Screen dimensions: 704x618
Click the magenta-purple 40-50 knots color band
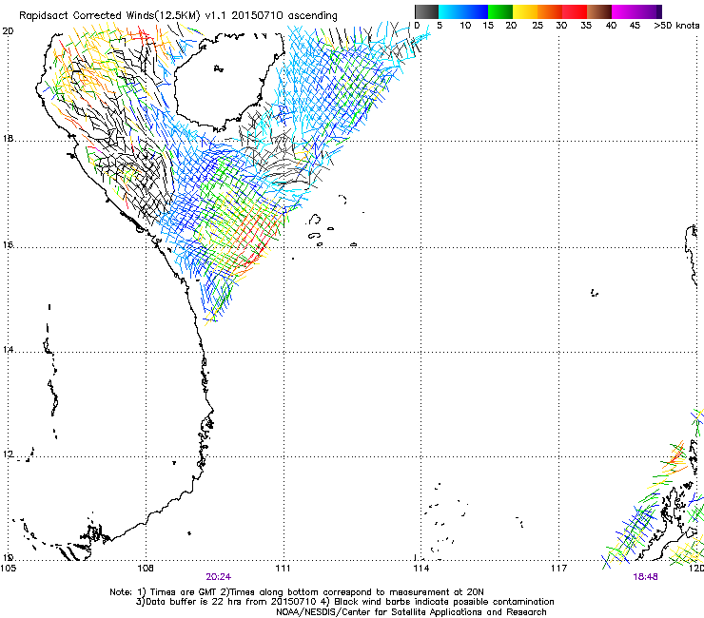[x=636, y=11]
